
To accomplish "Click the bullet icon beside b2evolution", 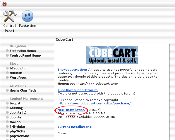I will click(7, 68).
